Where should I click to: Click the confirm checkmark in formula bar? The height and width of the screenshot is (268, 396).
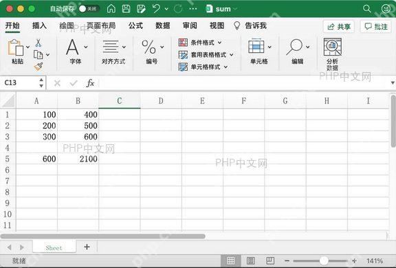(x=74, y=83)
